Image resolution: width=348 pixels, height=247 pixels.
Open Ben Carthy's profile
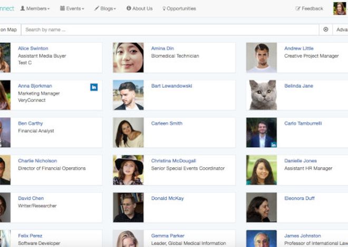(31, 123)
